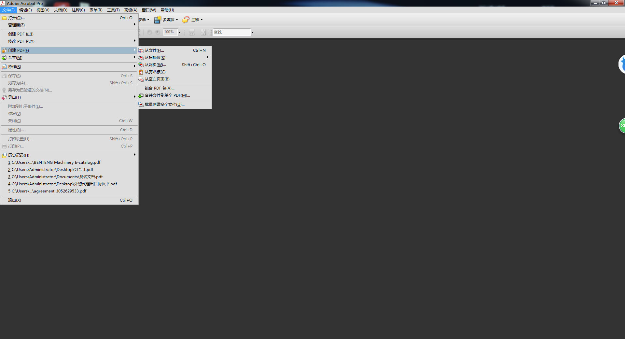Open 从网页 to create PDF from webpage
This screenshot has width=625, height=339.
155,64
